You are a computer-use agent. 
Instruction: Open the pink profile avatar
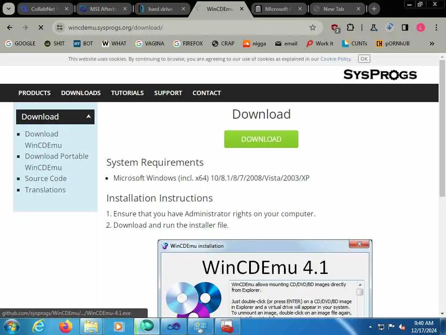[x=420, y=27]
